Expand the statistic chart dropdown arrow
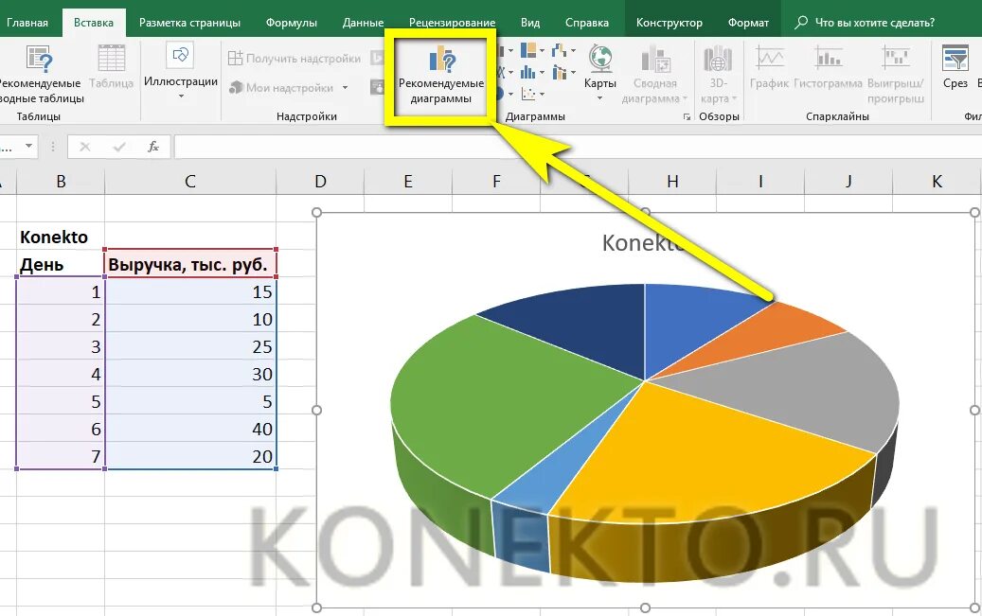This screenshot has height=616, width=982. click(x=542, y=73)
